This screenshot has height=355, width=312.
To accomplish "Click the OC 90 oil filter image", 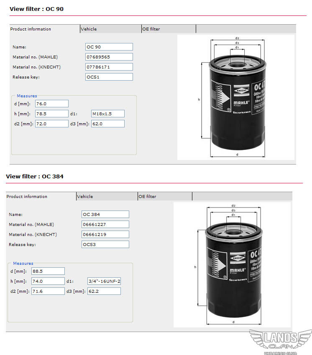I will 235,97.
